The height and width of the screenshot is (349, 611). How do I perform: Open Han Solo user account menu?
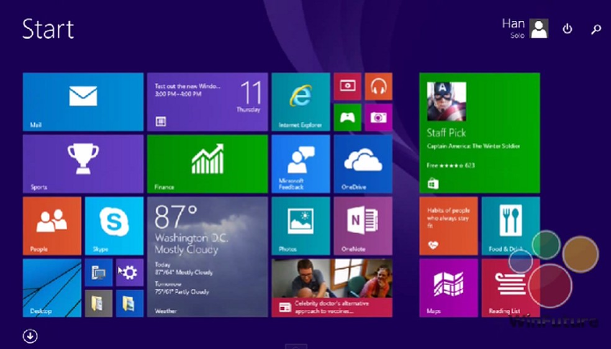[x=525, y=29]
